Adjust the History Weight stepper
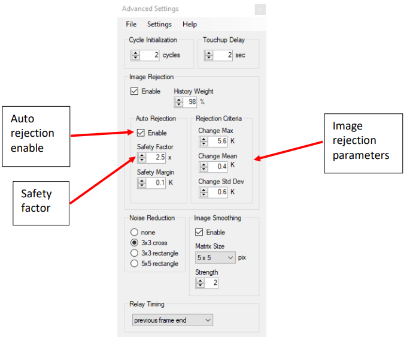Screen dimensions: 404x337 point(179,103)
